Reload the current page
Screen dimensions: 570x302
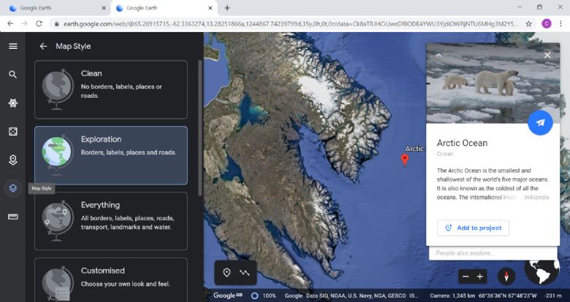click(x=39, y=23)
